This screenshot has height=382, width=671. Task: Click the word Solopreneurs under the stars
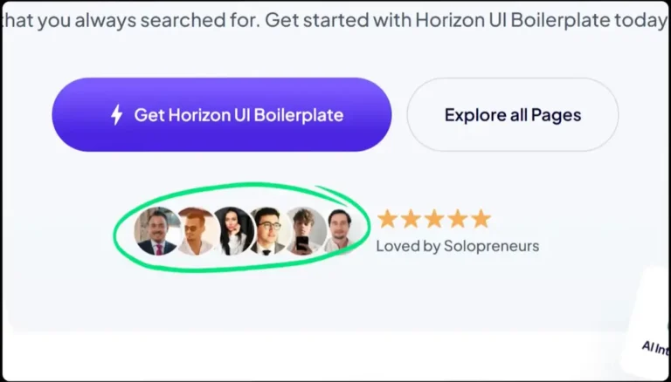pyautogui.click(x=491, y=246)
